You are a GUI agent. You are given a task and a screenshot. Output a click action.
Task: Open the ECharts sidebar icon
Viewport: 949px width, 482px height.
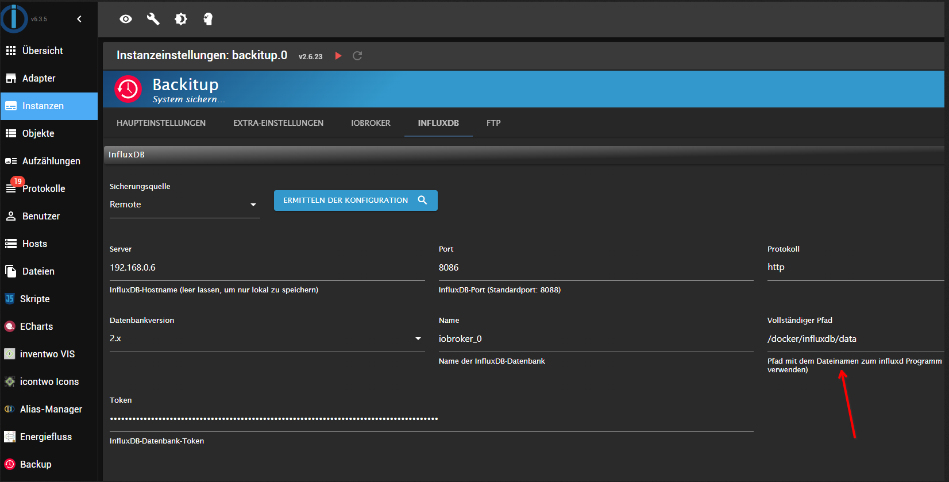(10, 326)
